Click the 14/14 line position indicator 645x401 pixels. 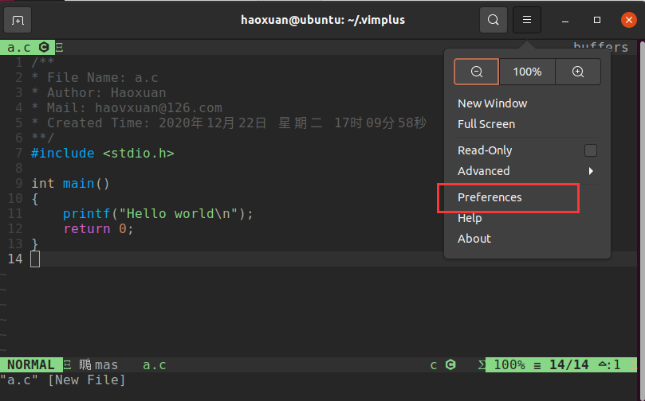tap(568, 365)
